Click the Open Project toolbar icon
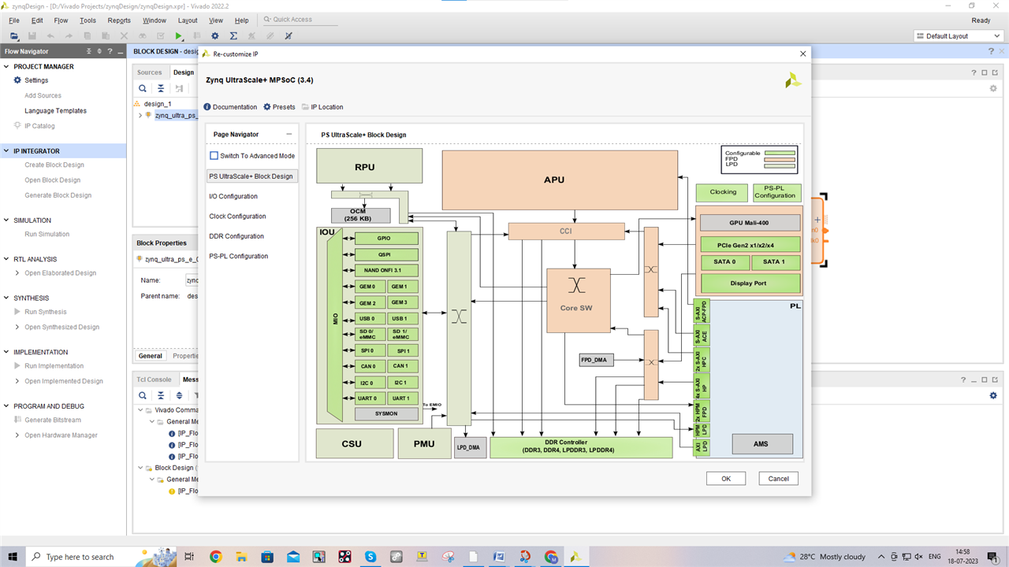Image resolution: width=1009 pixels, height=567 pixels. [x=14, y=36]
